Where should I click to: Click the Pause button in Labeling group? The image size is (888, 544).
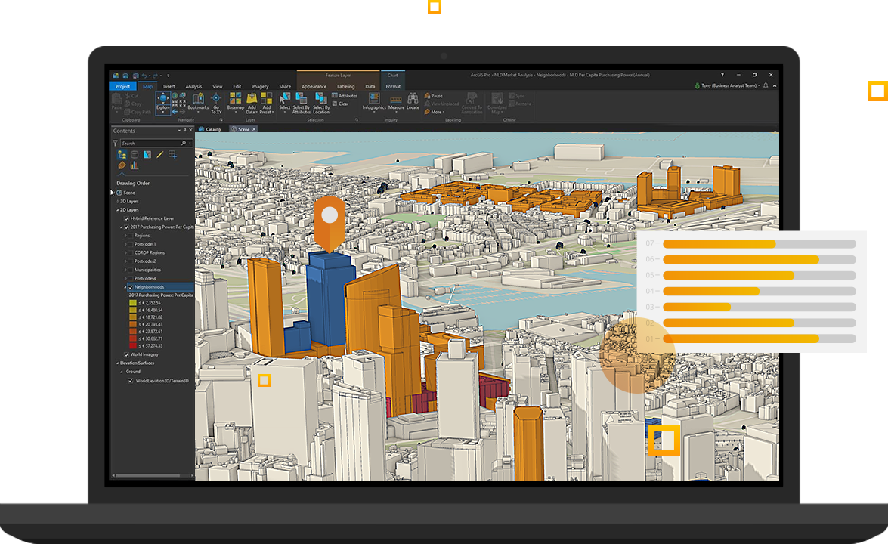click(432, 96)
